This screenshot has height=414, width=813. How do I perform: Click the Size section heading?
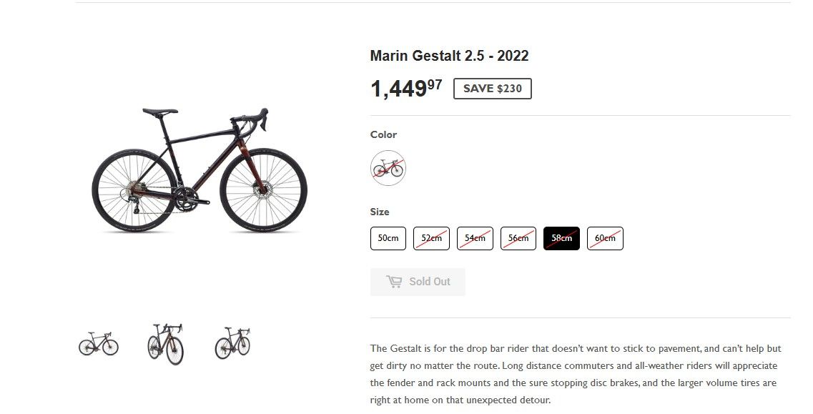[380, 212]
